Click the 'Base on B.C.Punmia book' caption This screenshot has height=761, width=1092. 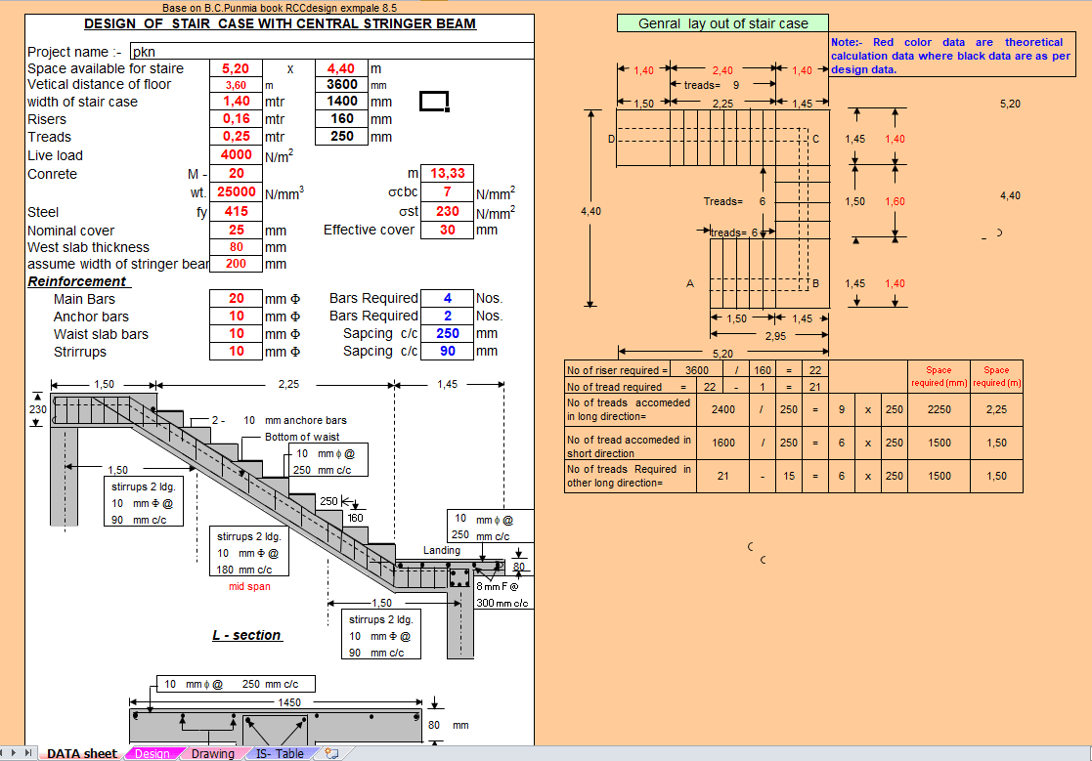click(x=280, y=8)
